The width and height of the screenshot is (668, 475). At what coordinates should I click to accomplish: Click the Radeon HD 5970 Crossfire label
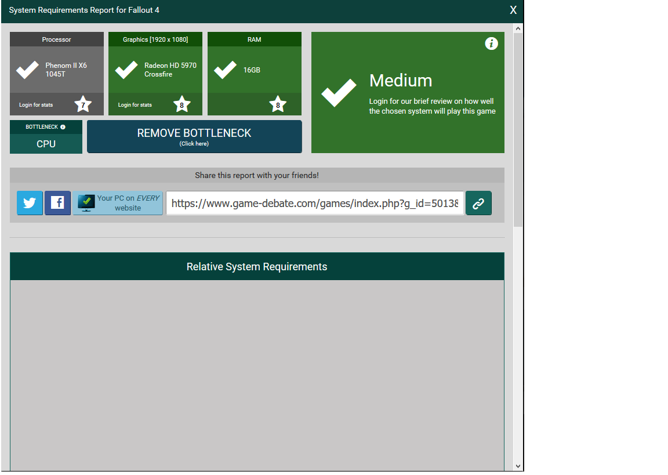[x=170, y=70]
